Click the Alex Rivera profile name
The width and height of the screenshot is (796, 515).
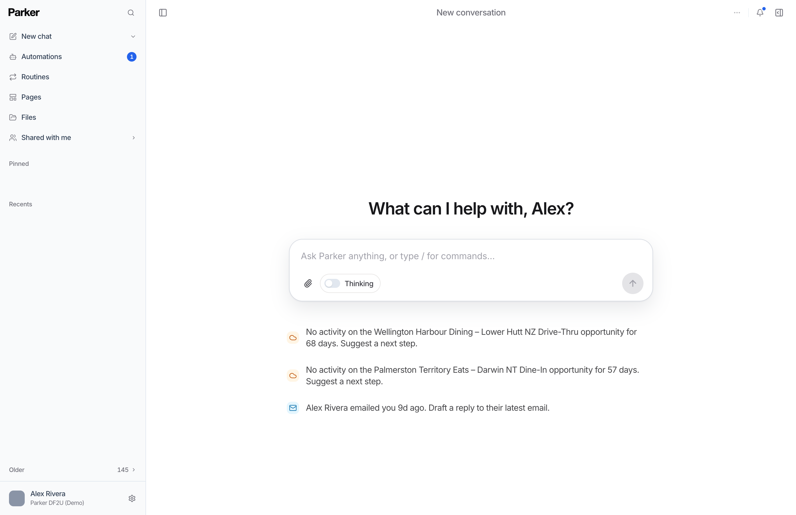tap(48, 494)
